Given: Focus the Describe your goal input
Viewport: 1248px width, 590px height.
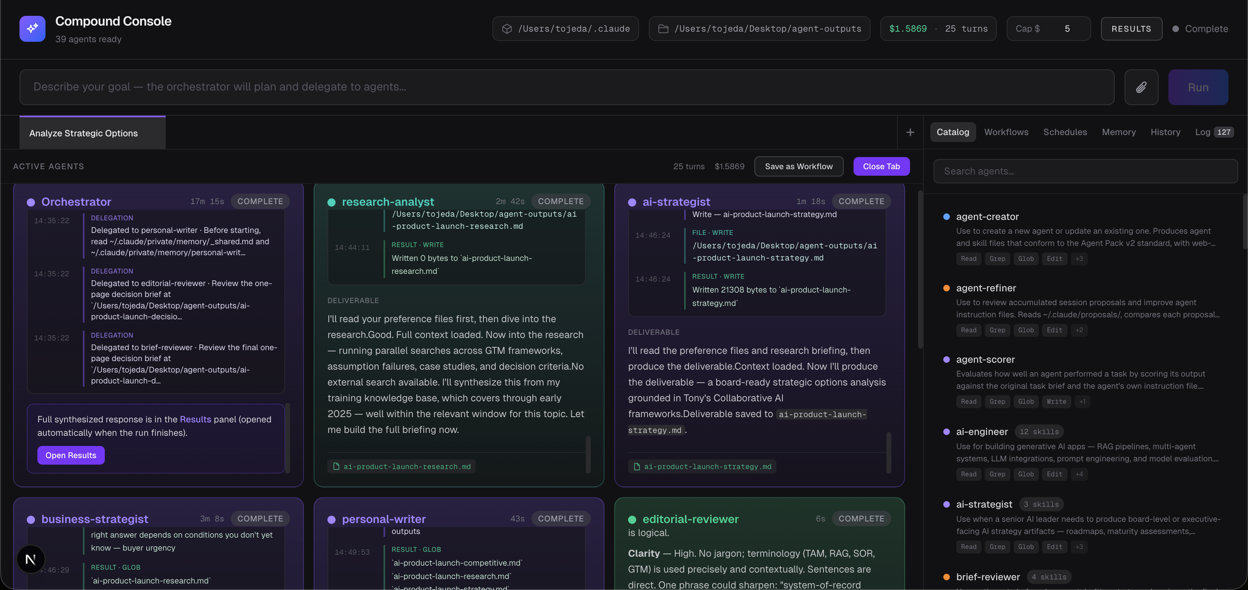Looking at the screenshot, I should tap(566, 87).
